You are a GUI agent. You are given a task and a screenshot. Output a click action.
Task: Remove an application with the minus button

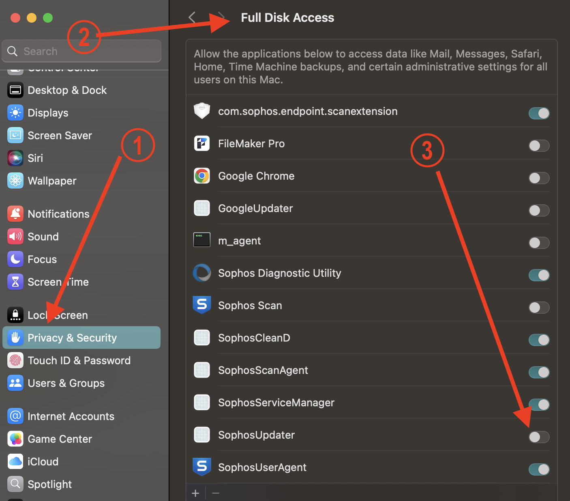(x=216, y=493)
